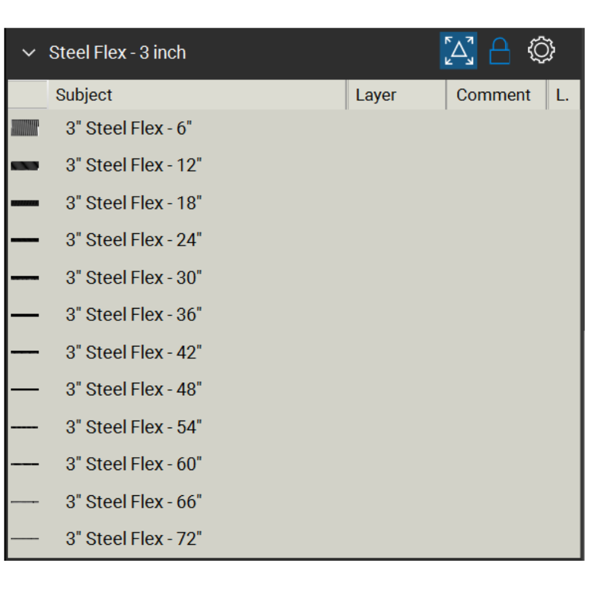
Task: Select the 3" Steel Flex - 48" tool name
Action: pyautogui.click(x=134, y=389)
